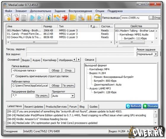
Task: Click the Start transcoding icon
Action: coord(98,17)
